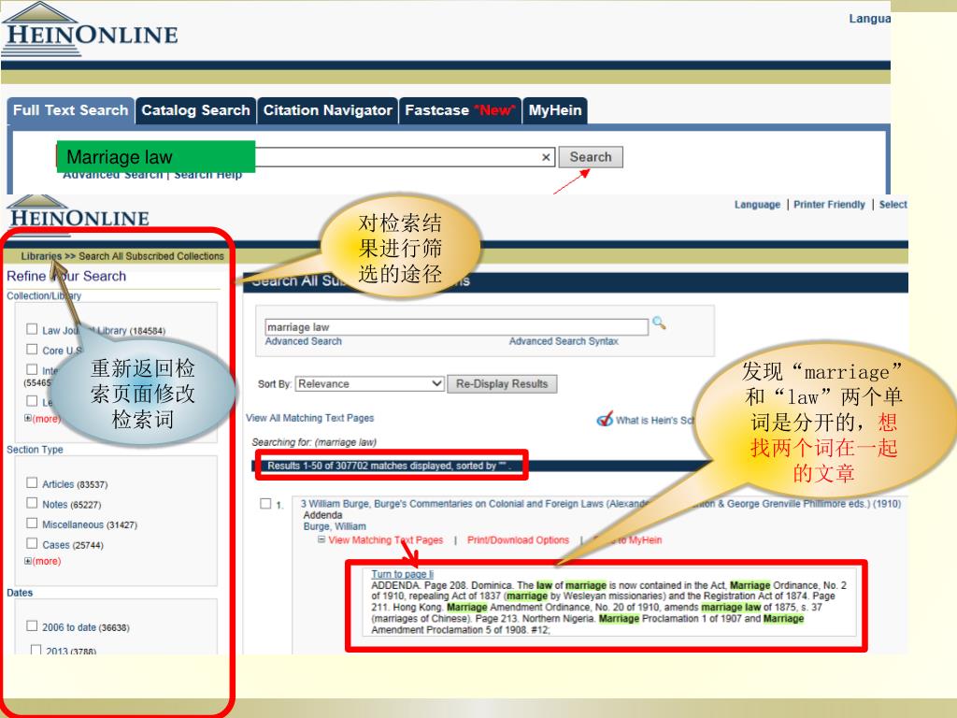Image resolution: width=957 pixels, height=718 pixels.
Task: Click the Dates heading in the sidebar
Action: [20, 593]
